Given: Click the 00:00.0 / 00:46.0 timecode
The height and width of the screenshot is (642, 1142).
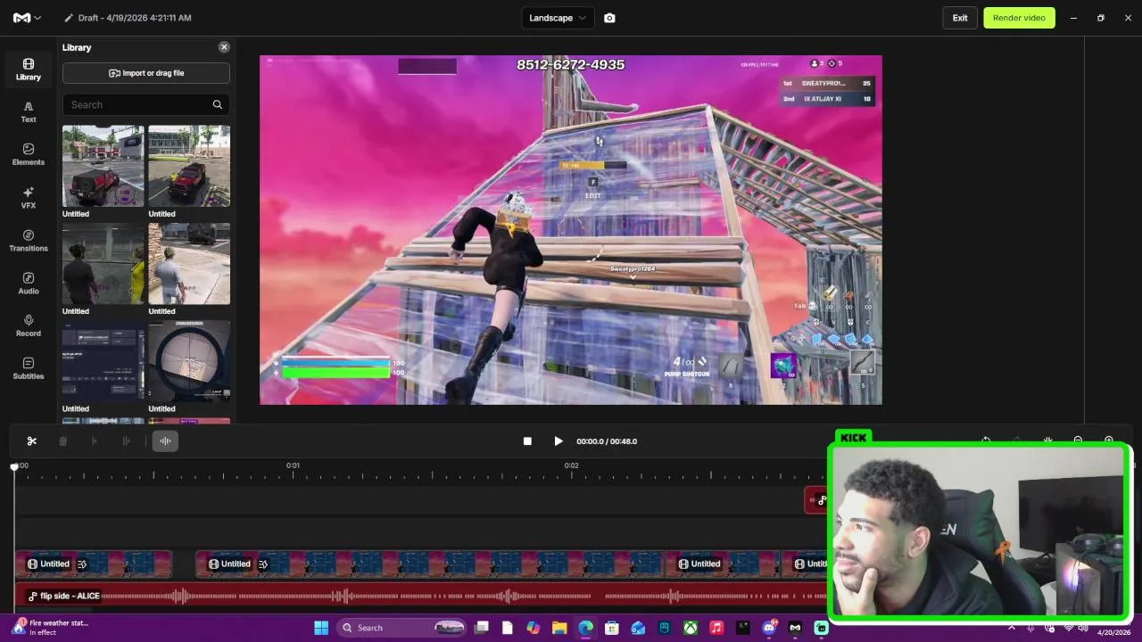Looking at the screenshot, I should [x=607, y=441].
